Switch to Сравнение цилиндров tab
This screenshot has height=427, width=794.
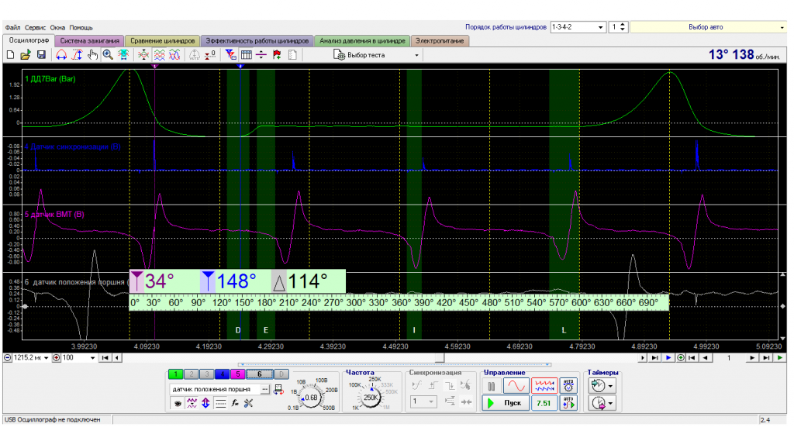(162, 41)
